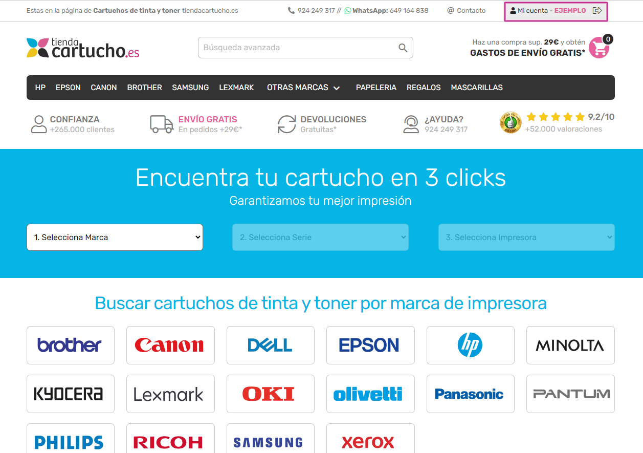This screenshot has width=643, height=453.
Task: Select the OKI brand logo tile
Action: click(271, 394)
